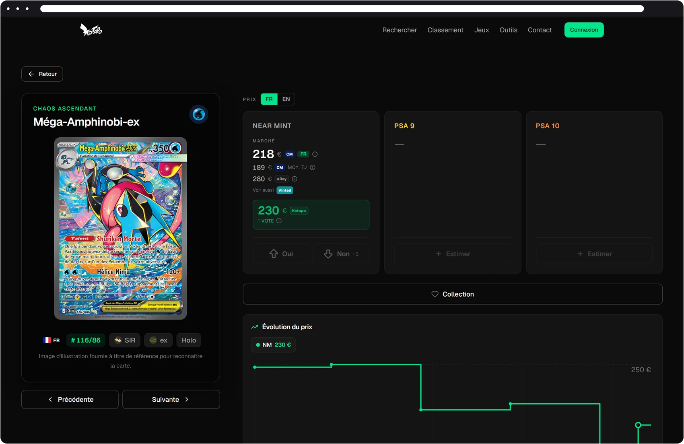Click the Retour back button
The height and width of the screenshot is (444, 684).
[x=42, y=74]
